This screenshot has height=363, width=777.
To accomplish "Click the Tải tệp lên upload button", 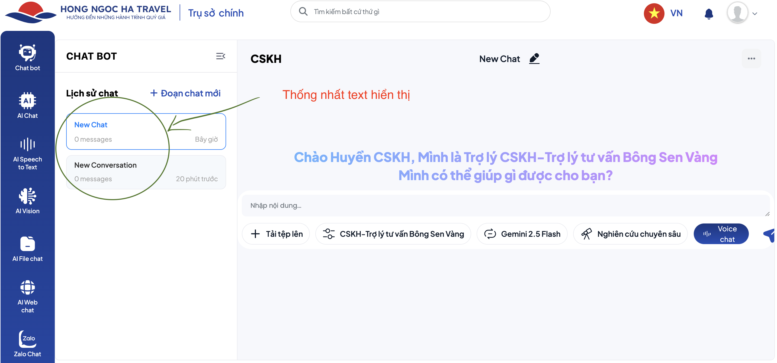I will [276, 234].
